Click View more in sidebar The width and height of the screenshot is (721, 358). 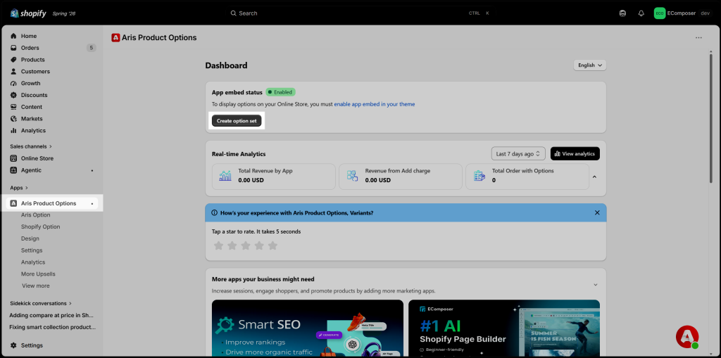click(x=35, y=286)
